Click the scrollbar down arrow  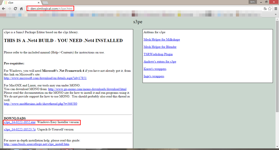click(x=277, y=147)
